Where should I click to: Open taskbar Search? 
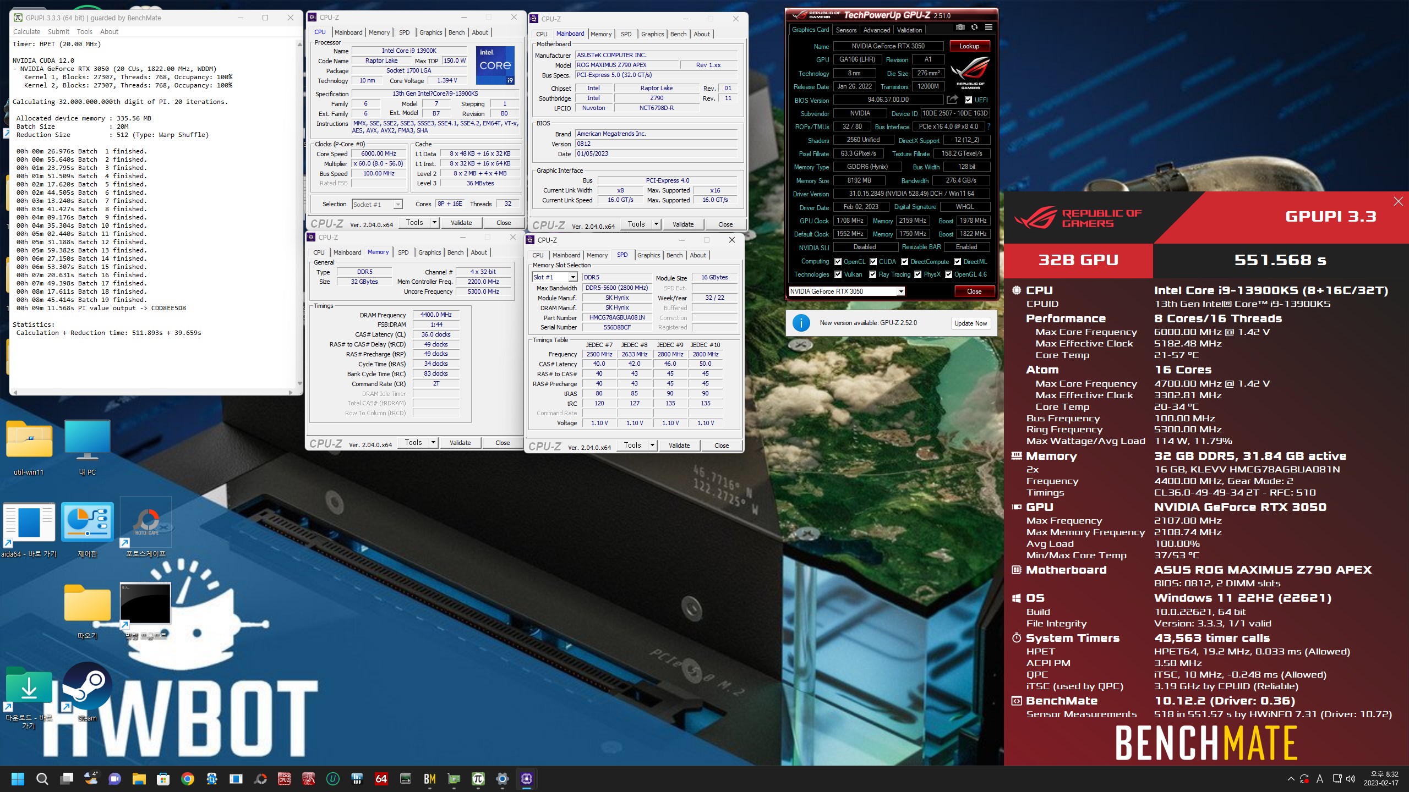[42, 779]
